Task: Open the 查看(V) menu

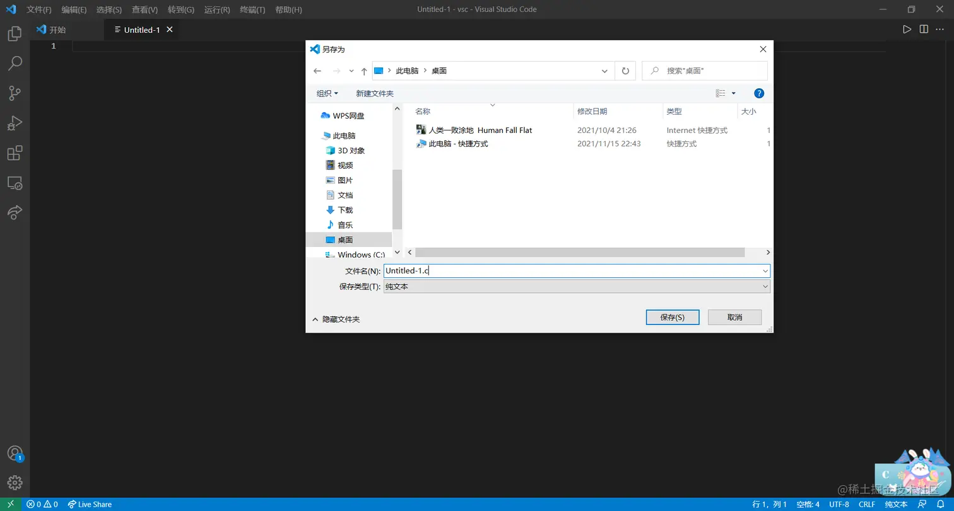Action: coord(145,10)
